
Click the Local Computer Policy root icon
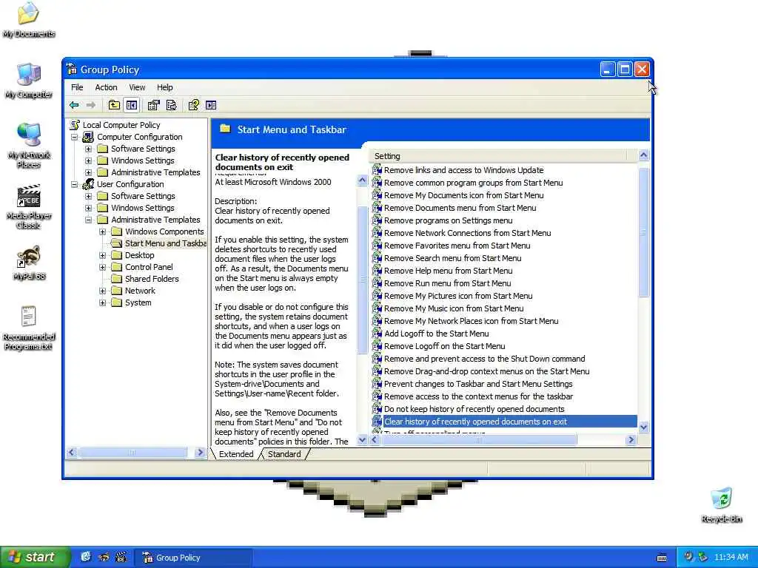coord(75,124)
